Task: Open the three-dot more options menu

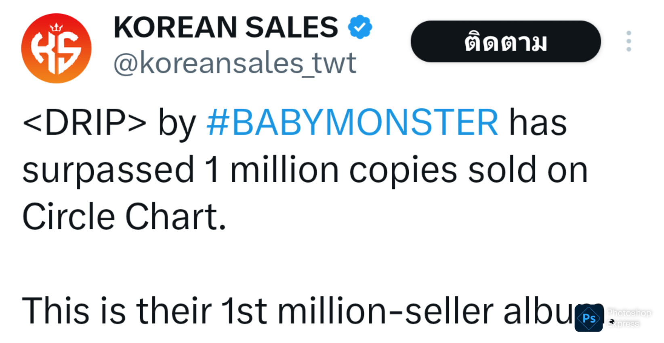Action: [x=628, y=41]
